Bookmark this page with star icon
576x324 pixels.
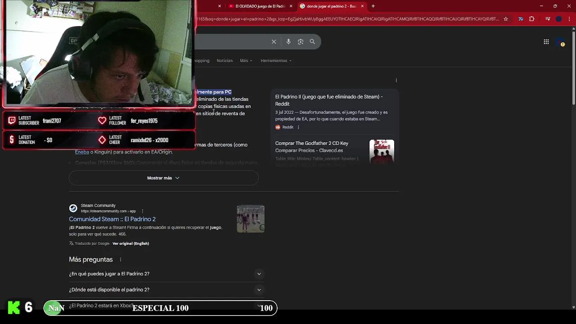pos(506,19)
